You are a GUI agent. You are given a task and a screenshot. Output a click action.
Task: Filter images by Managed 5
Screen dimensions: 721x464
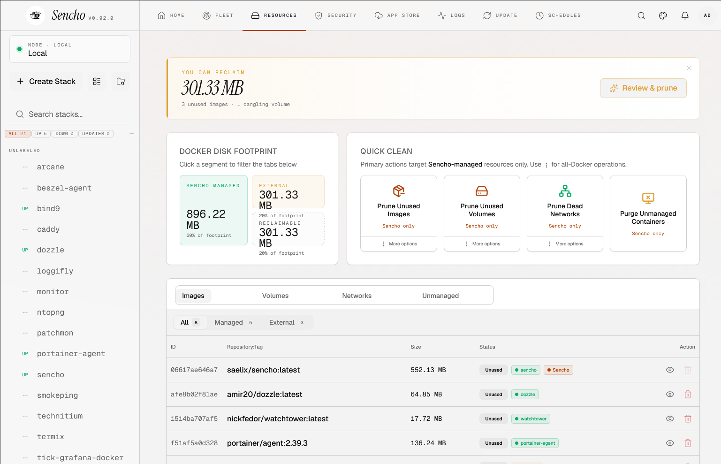coord(234,322)
